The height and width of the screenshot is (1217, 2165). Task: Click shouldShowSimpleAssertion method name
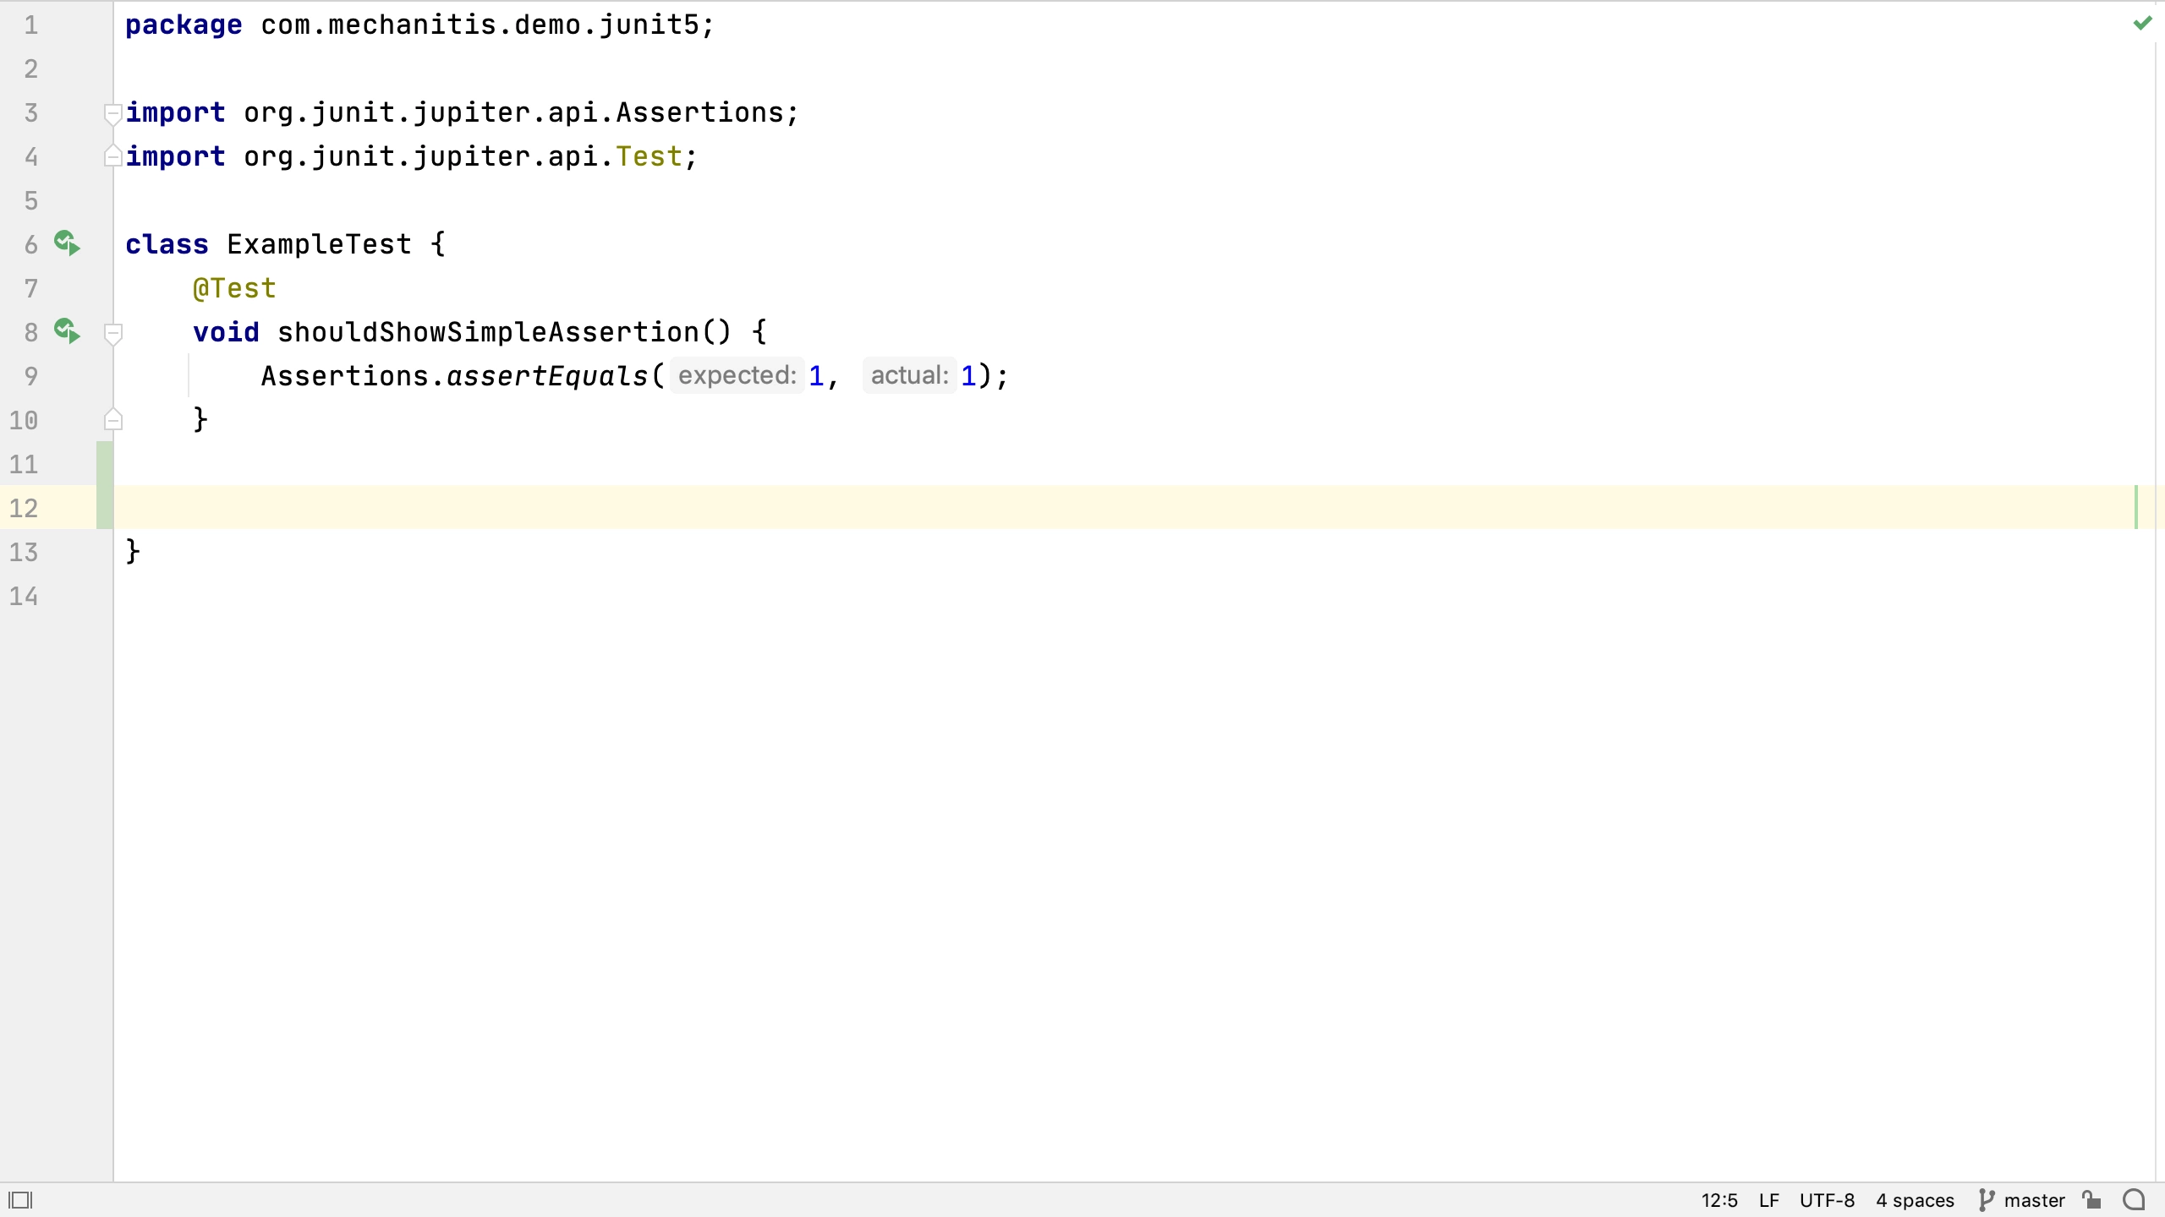click(x=488, y=332)
